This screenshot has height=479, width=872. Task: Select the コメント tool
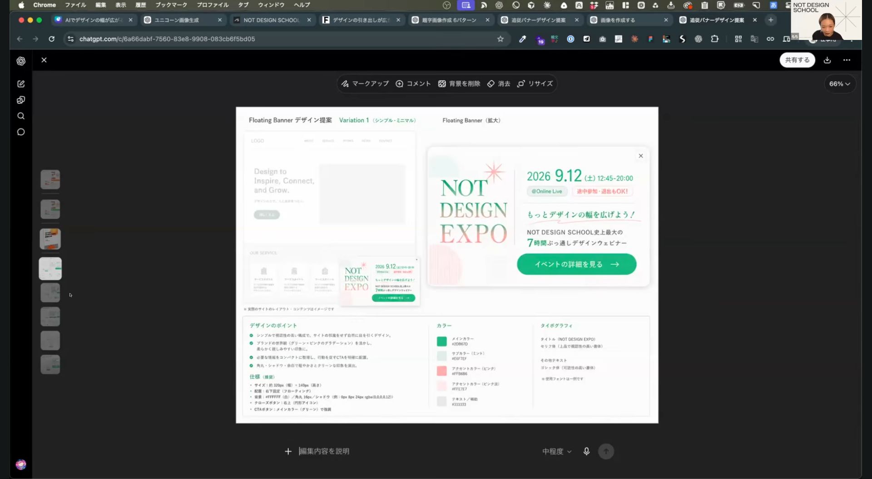(x=413, y=83)
